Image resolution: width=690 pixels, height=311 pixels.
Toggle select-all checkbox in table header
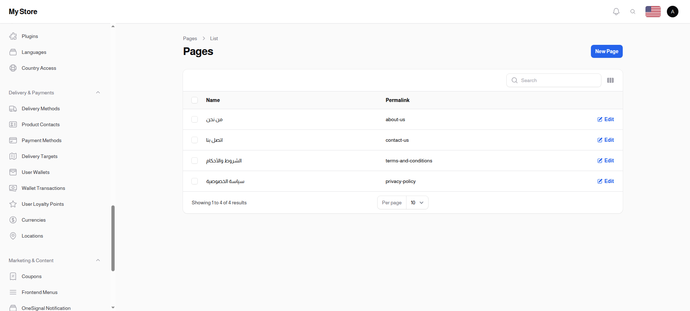pos(195,100)
